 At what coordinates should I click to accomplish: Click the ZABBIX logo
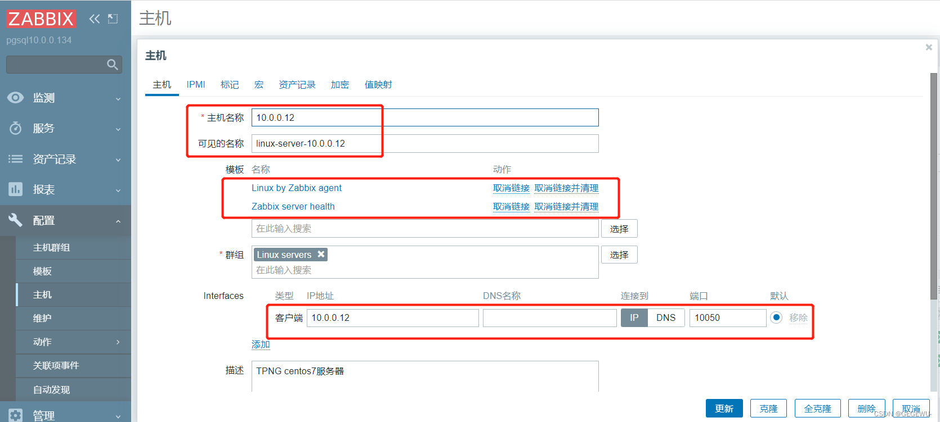(x=41, y=19)
